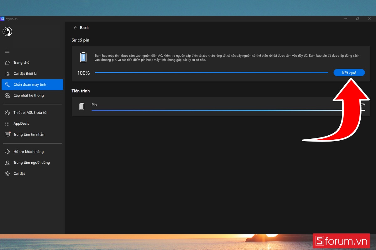Image resolution: width=376 pixels, height=250 pixels.
Task: Open Cập nhật hệ thống page
Action: [x=32, y=95]
